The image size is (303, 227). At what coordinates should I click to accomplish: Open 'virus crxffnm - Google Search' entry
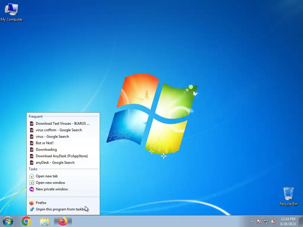[x=63, y=130]
